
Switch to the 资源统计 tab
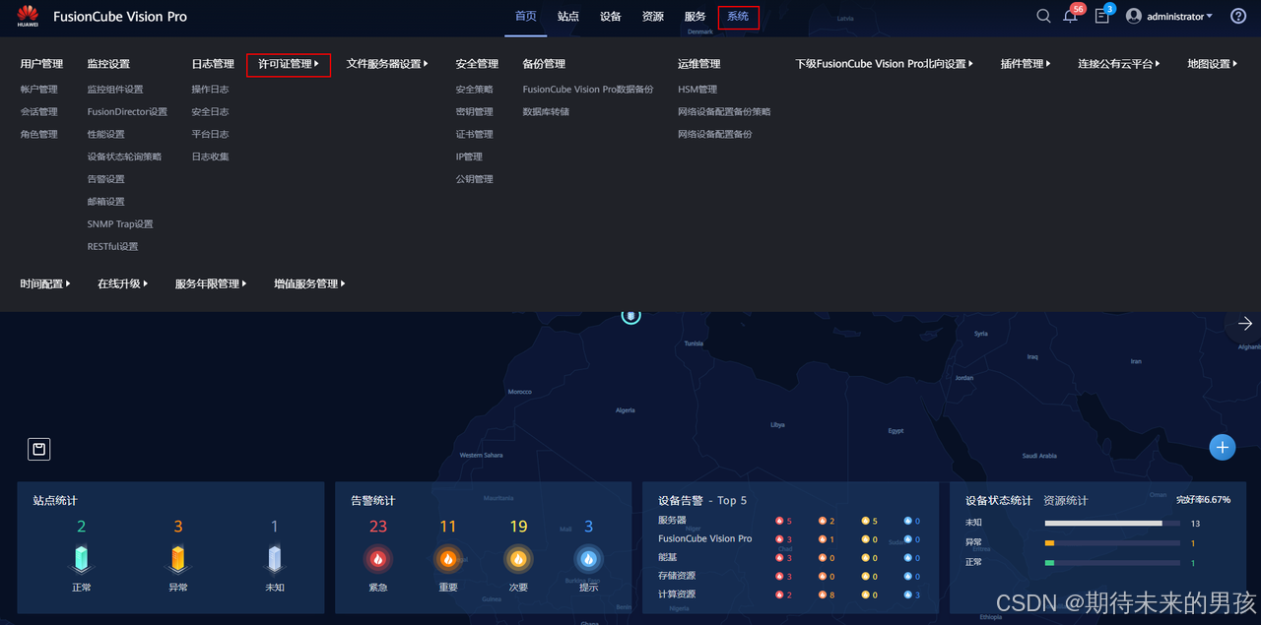1066,501
